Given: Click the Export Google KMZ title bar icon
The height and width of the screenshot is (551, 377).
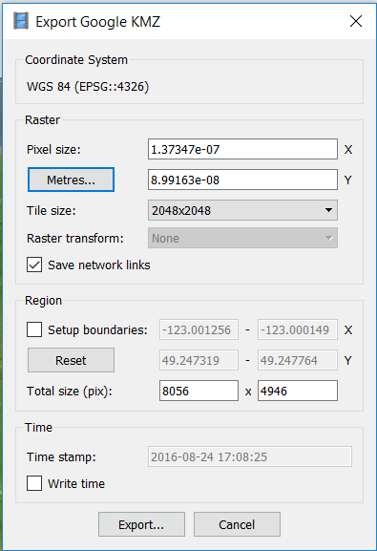Looking at the screenshot, I should coord(21,21).
